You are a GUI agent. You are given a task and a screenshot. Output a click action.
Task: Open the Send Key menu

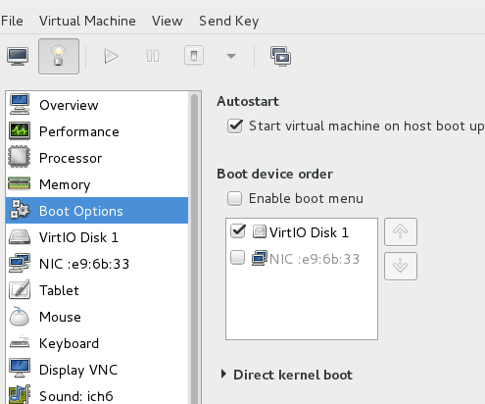(x=229, y=21)
